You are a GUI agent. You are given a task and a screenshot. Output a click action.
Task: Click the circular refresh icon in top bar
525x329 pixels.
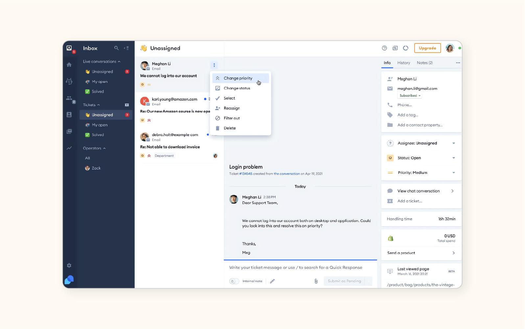tap(406, 48)
